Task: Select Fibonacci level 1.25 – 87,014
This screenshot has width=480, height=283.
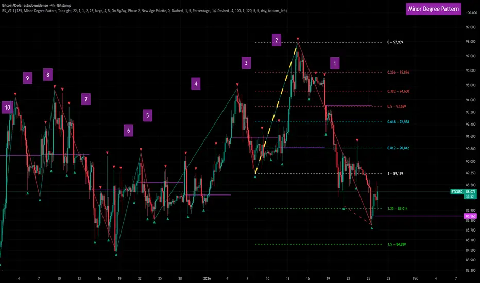Action: point(398,209)
